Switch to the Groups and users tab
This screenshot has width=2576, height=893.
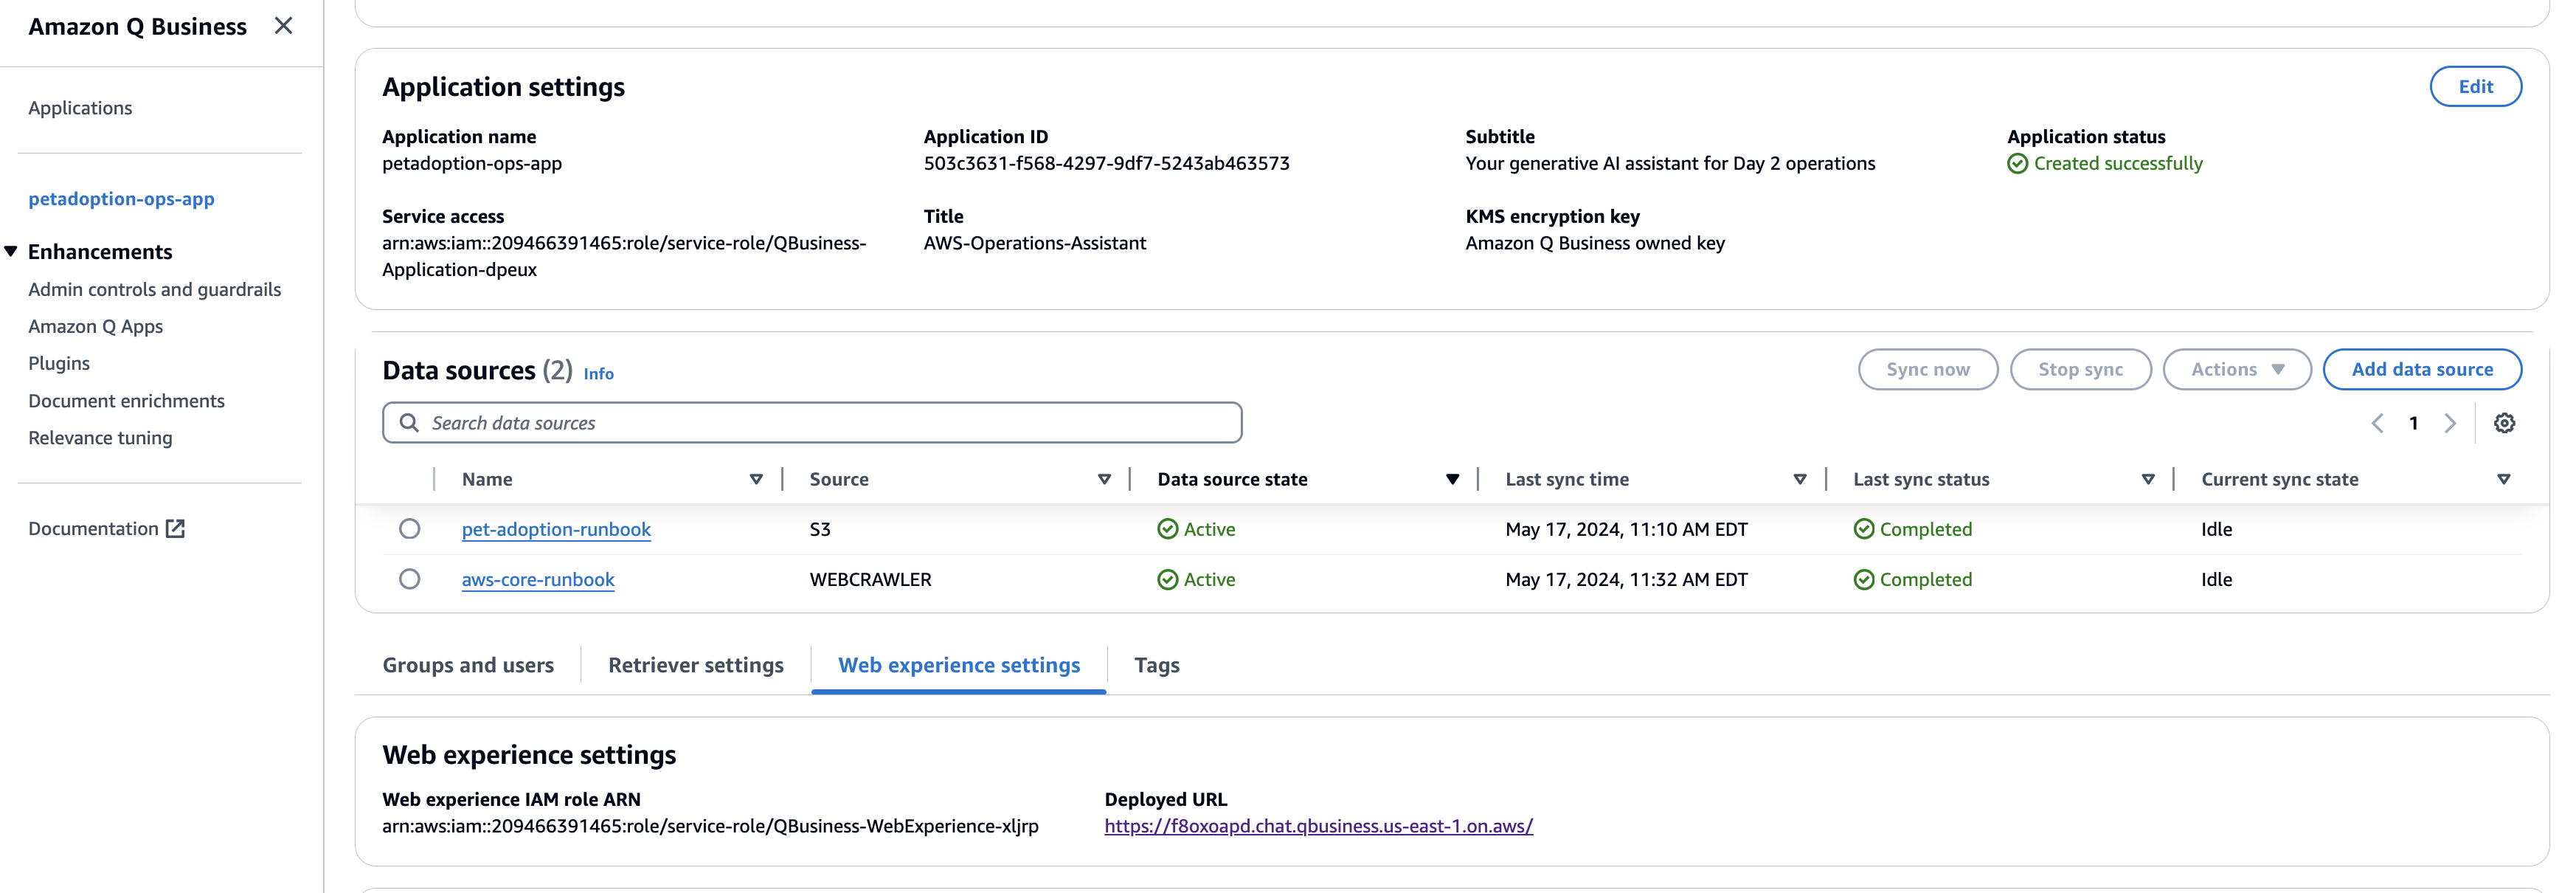click(468, 665)
